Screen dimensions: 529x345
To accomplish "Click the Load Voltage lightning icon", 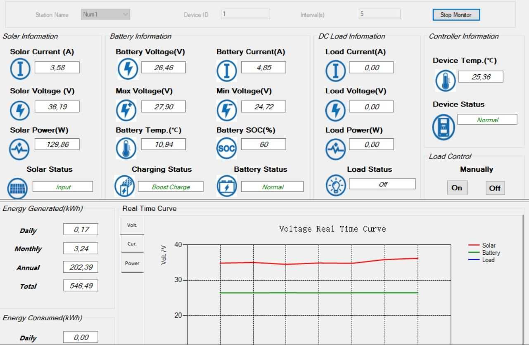I will coord(336,111).
